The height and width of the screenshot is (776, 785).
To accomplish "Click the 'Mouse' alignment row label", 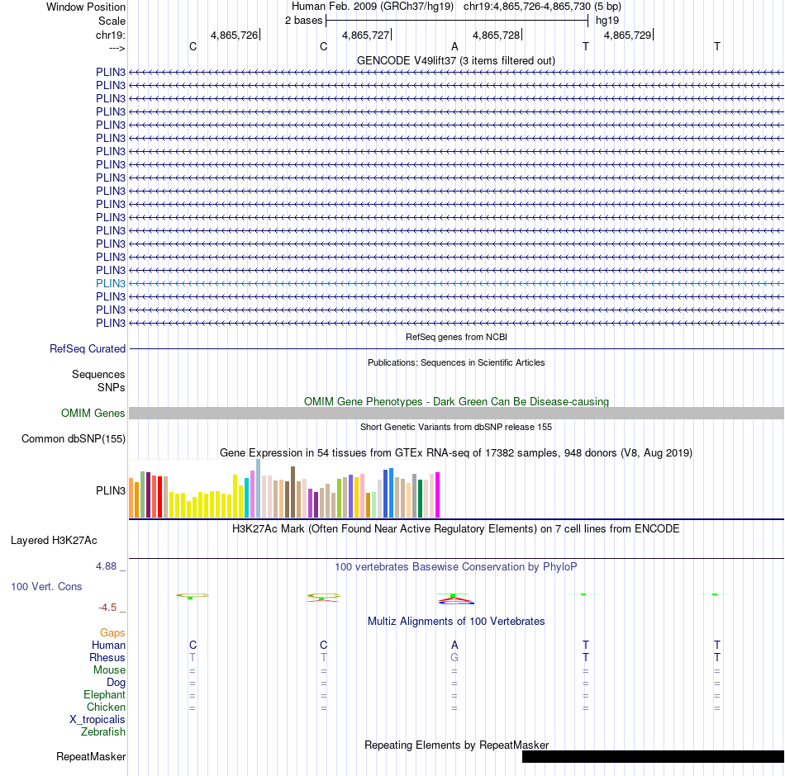I will pos(110,670).
